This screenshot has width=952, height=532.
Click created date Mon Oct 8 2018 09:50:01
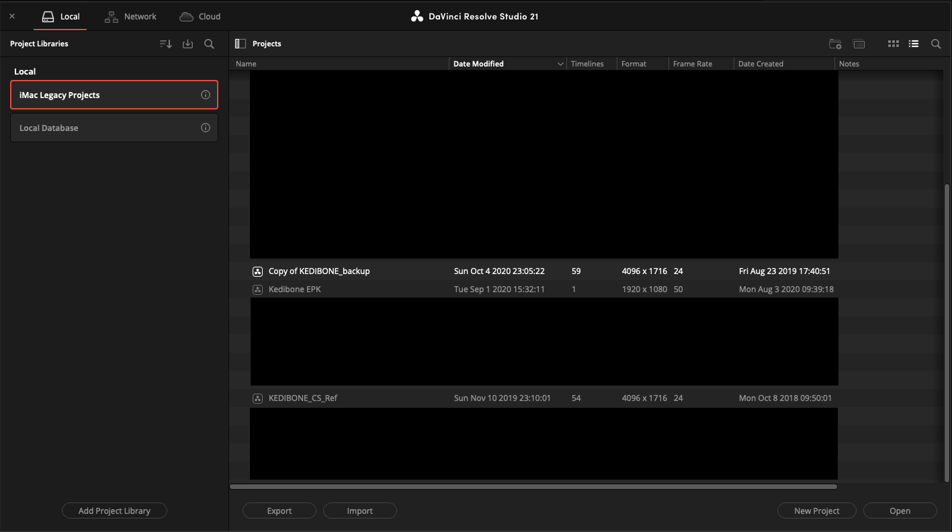[x=785, y=398]
